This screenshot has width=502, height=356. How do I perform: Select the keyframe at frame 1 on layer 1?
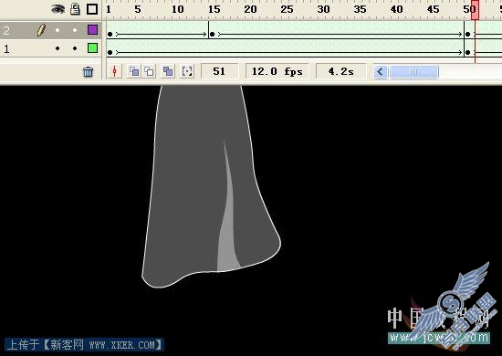[x=110, y=52]
